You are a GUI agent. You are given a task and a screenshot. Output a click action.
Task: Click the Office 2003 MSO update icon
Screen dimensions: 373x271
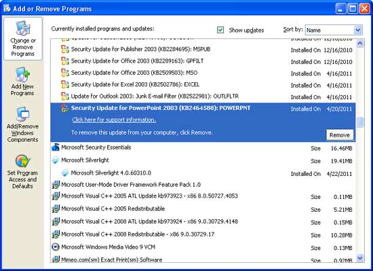point(65,73)
